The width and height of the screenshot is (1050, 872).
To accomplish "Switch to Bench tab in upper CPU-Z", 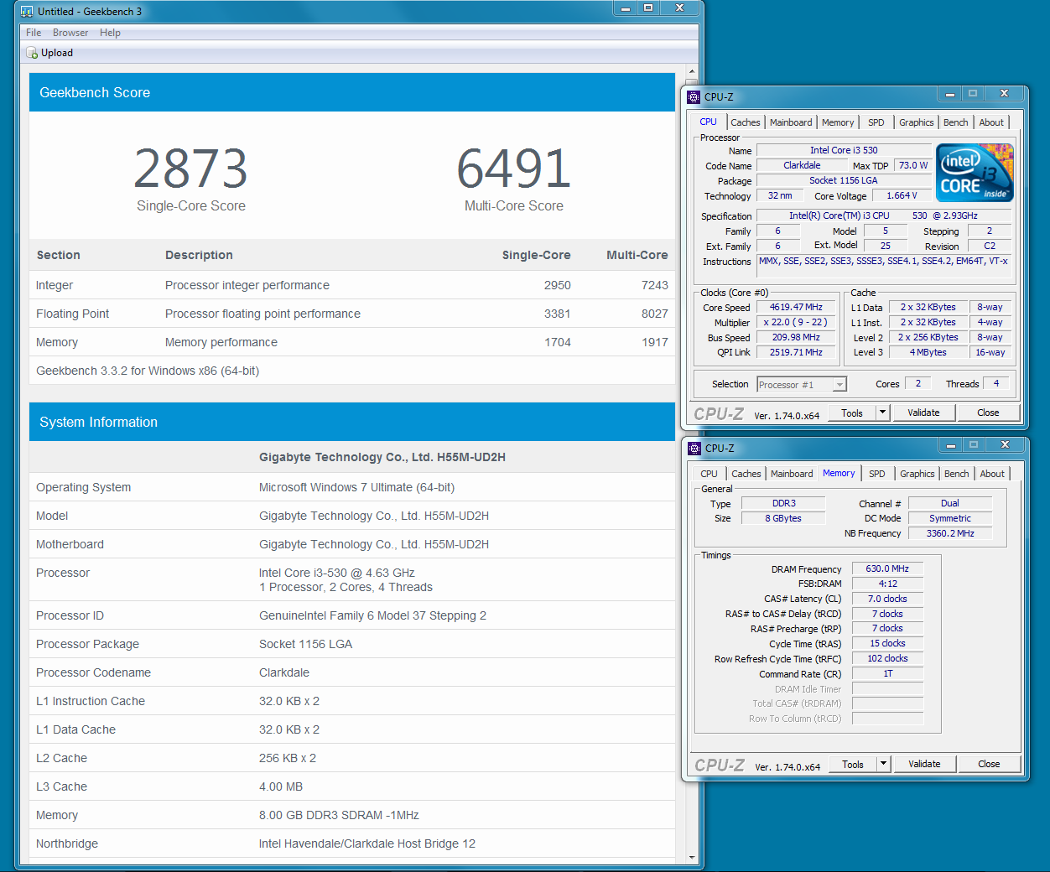I will tap(956, 122).
